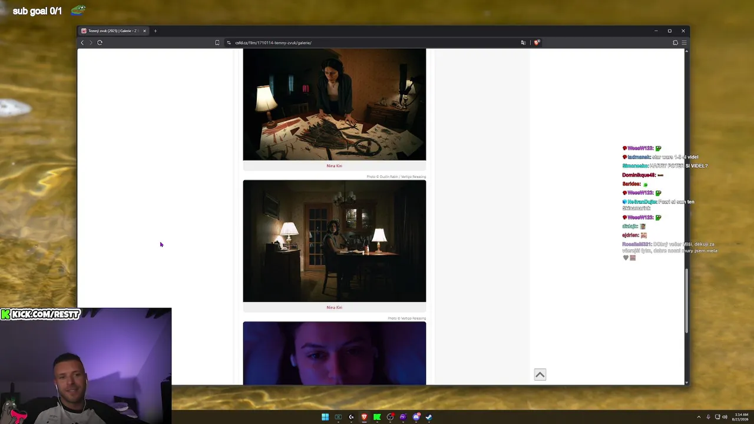
Task: Click the chat message from Dominikque48
Action: click(x=643, y=175)
